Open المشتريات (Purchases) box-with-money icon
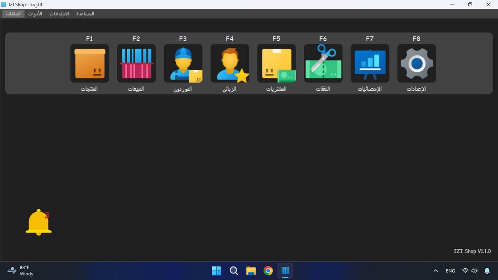This screenshot has width=498, height=280. (276, 63)
